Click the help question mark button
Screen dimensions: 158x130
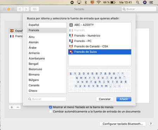151,124
